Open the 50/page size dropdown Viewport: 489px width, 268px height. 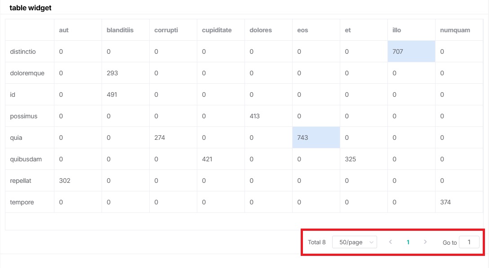(354, 242)
